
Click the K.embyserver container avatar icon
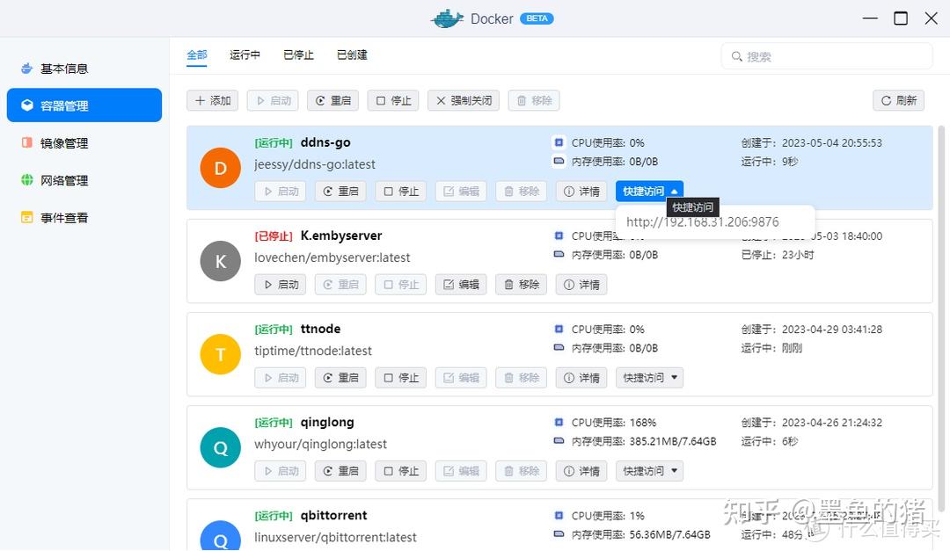(x=220, y=261)
